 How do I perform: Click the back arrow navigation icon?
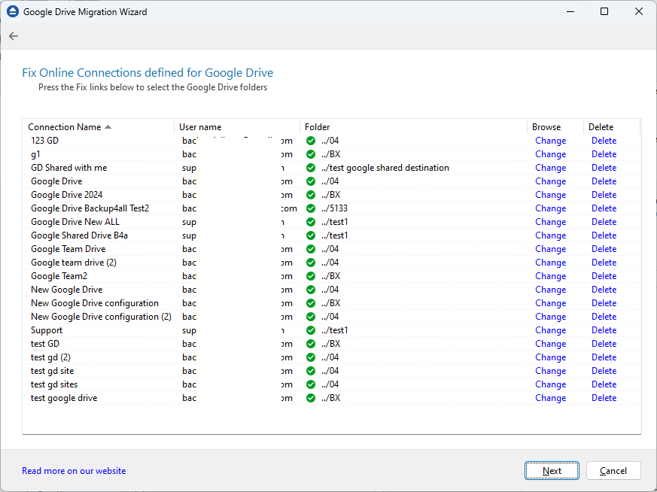[x=13, y=35]
